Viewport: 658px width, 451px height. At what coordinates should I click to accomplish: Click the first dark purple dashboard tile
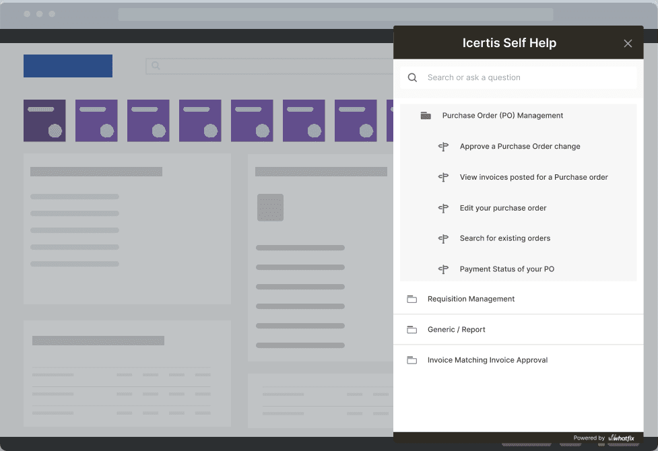click(44, 120)
